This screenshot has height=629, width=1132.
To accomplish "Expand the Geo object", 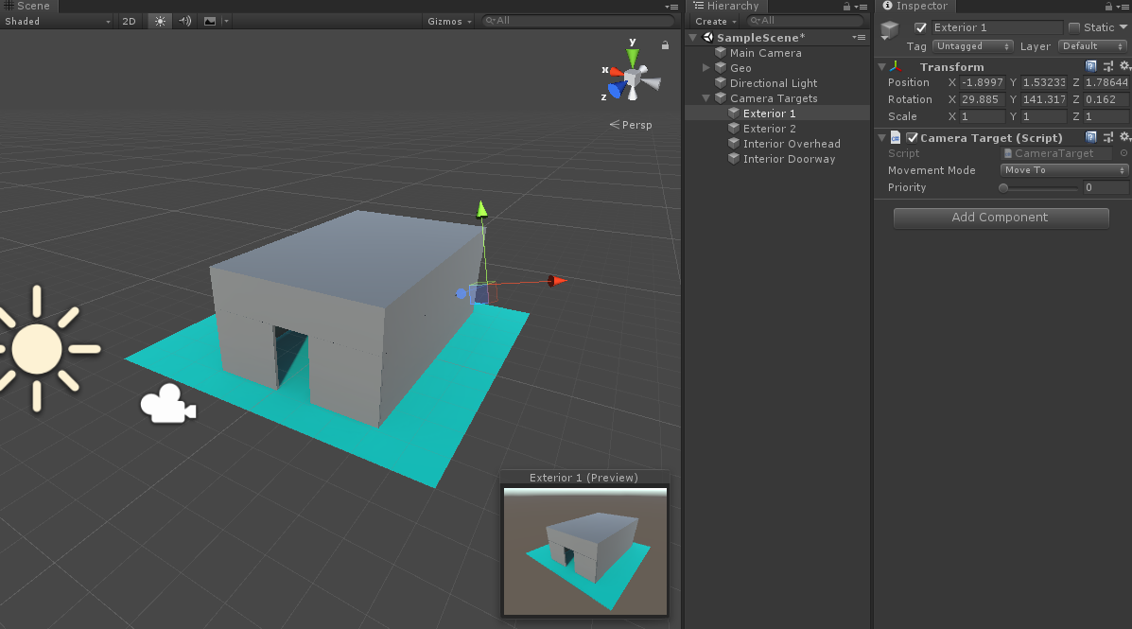I will [x=706, y=68].
